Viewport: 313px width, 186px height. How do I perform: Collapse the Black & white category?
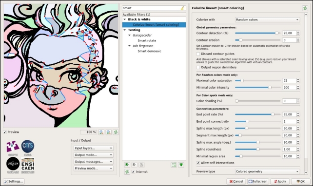[125, 19]
